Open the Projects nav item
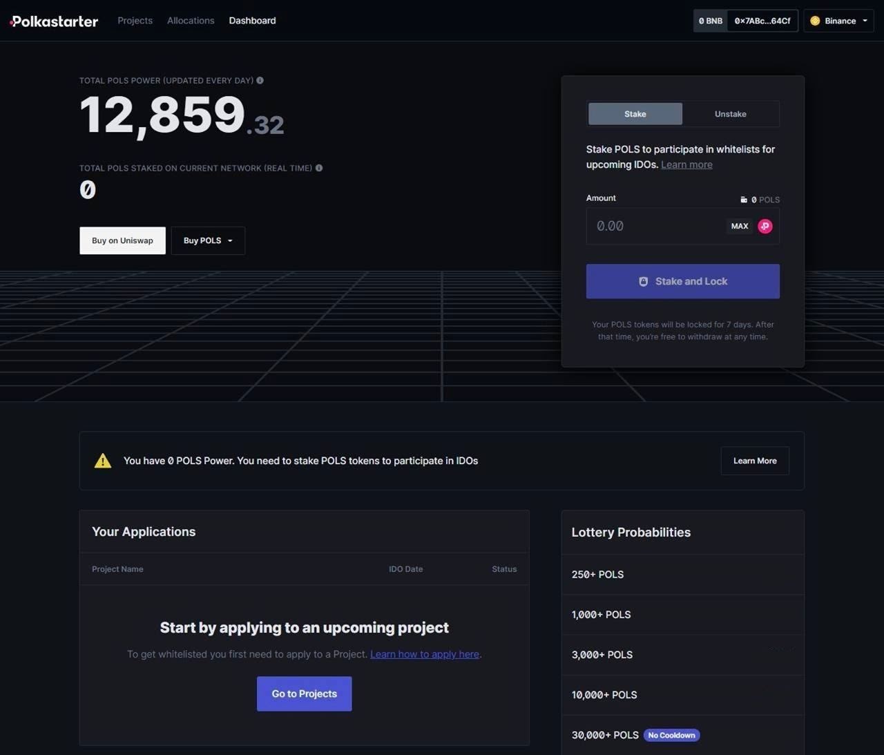 [x=135, y=21]
